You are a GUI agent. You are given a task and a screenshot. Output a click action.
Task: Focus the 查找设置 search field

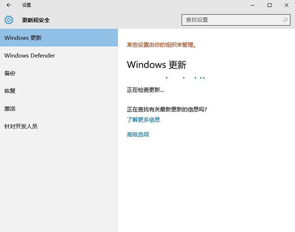point(231,20)
